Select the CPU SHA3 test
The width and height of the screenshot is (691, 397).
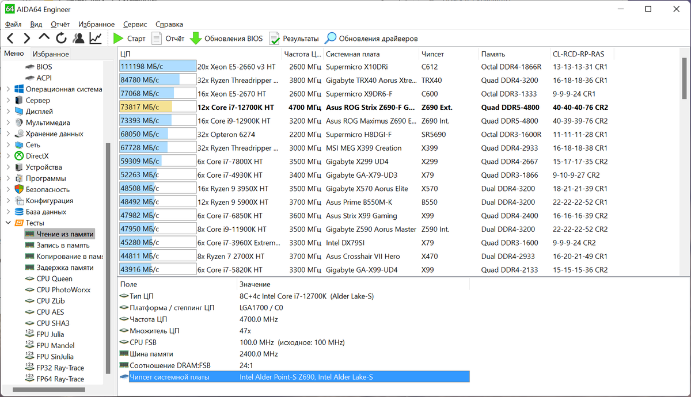[52, 323]
